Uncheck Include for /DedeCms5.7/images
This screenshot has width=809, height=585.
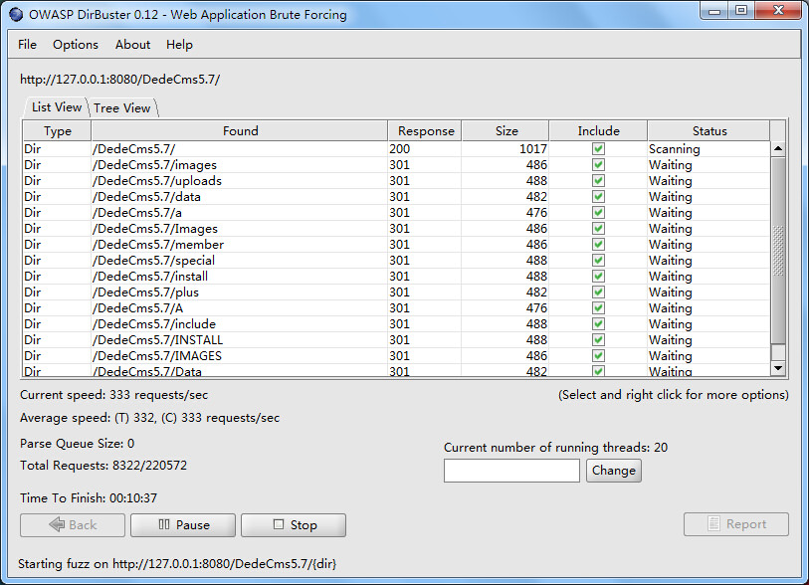click(x=598, y=165)
